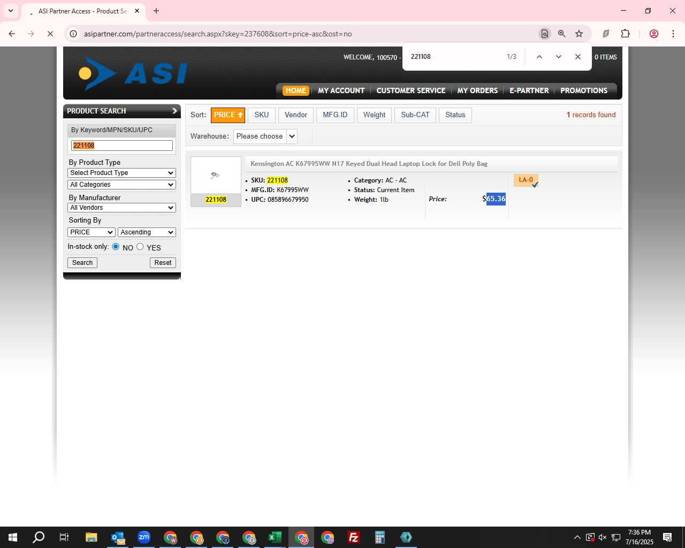Close the ASI Partner Access tab
This screenshot has height=548, width=685.
click(137, 11)
